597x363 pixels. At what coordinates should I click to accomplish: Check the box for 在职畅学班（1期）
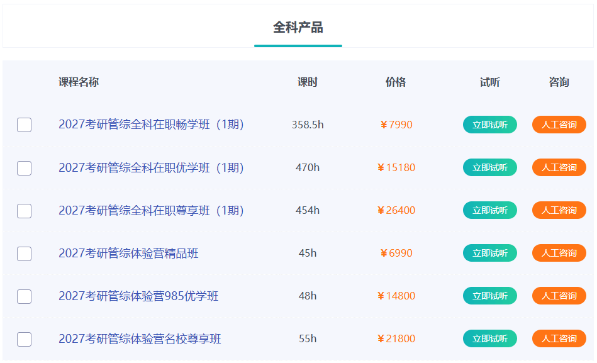tap(24, 125)
